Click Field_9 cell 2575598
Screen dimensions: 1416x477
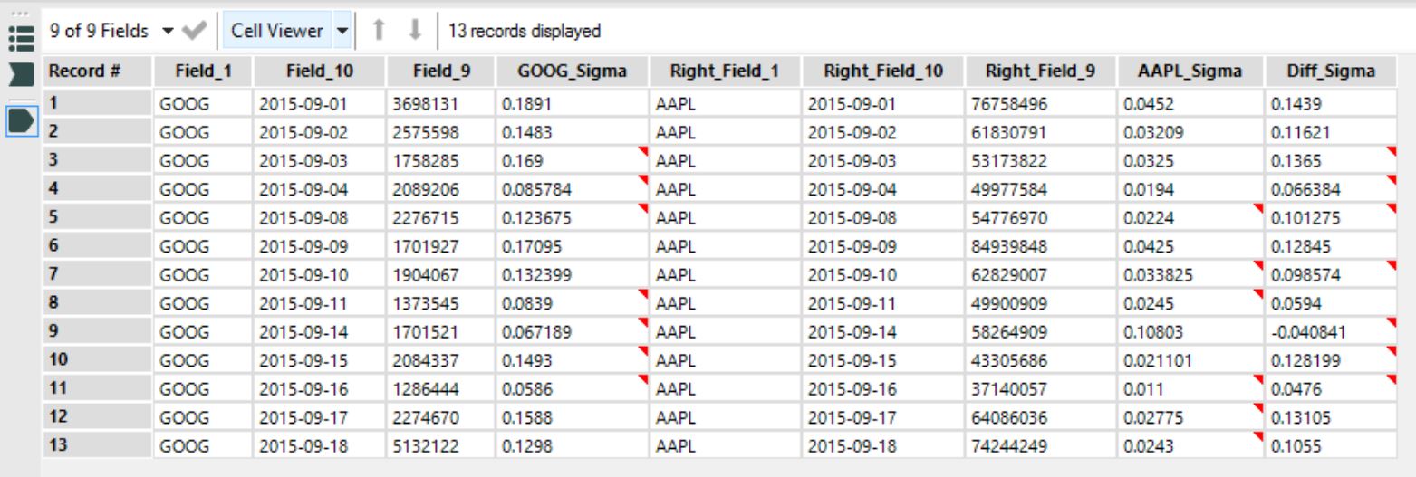click(x=440, y=132)
